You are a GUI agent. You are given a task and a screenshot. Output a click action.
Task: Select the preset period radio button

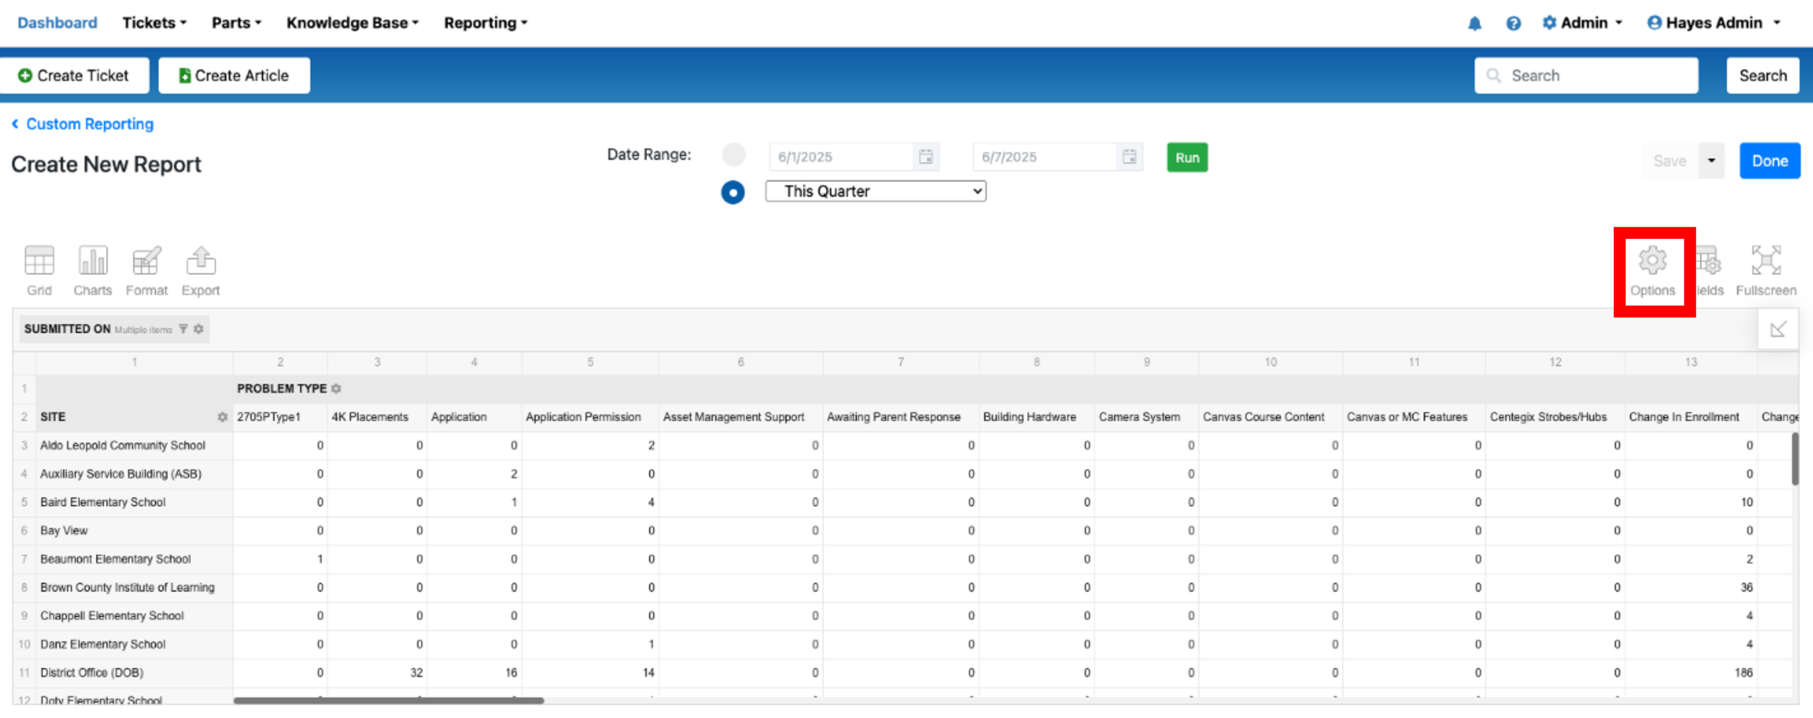click(732, 192)
